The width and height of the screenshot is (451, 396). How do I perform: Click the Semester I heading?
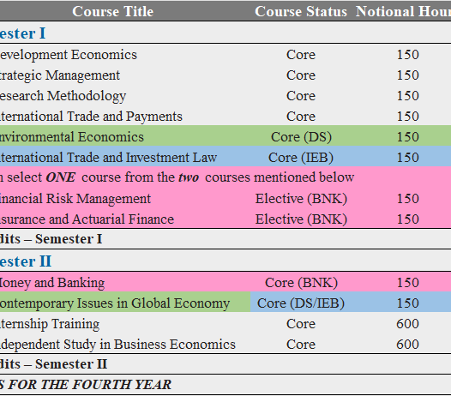[x=22, y=33]
